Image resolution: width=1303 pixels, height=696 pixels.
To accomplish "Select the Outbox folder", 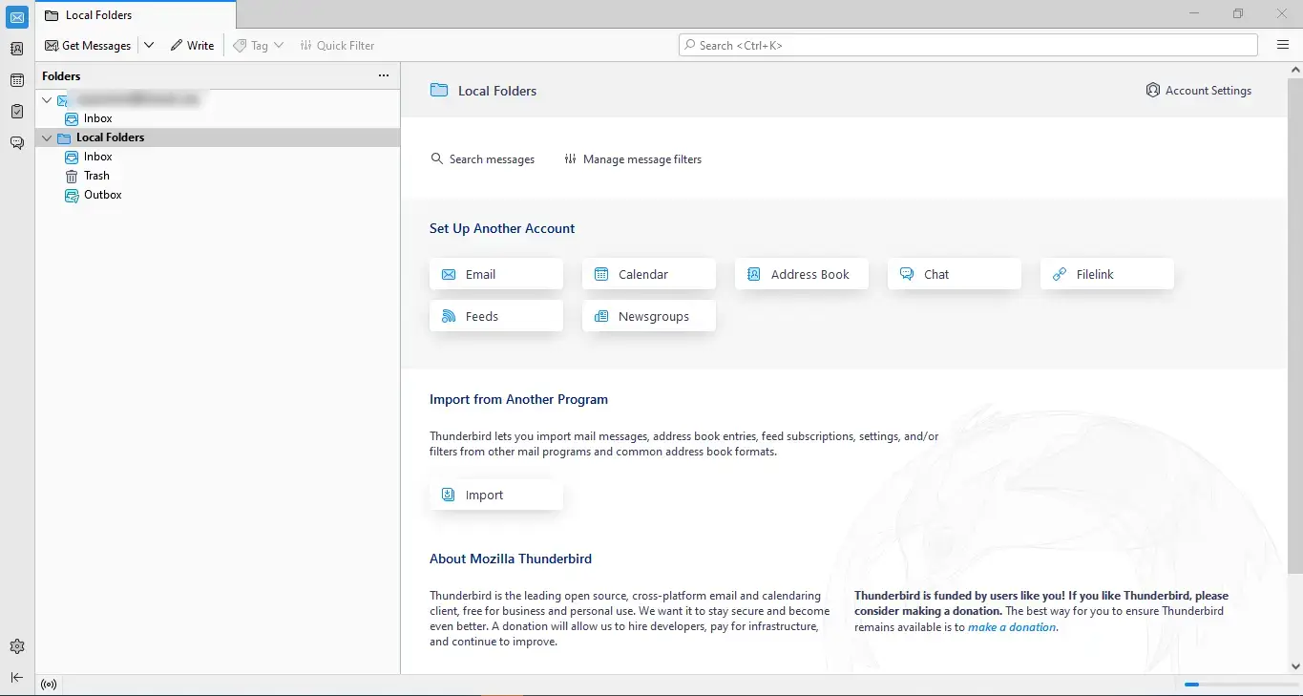I will point(102,195).
